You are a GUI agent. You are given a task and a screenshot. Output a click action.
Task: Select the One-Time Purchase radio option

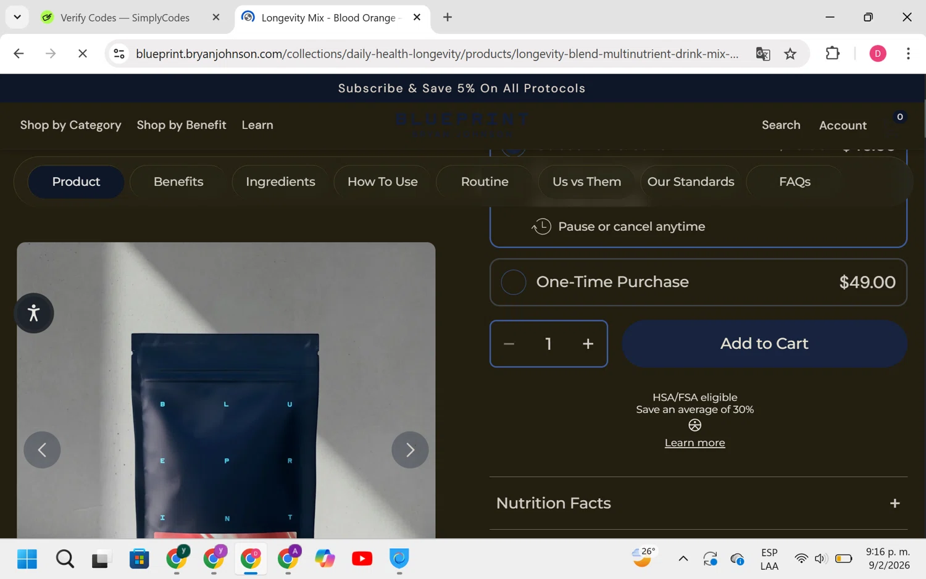click(x=514, y=282)
